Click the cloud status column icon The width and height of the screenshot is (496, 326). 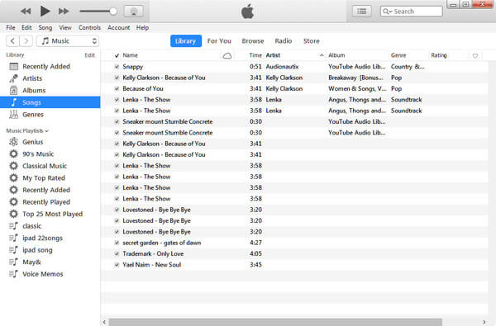[227, 56]
